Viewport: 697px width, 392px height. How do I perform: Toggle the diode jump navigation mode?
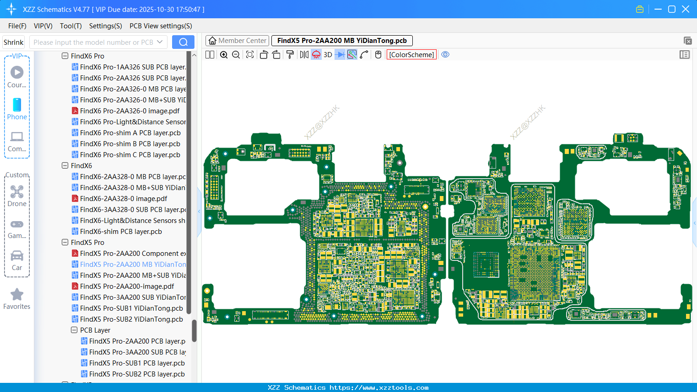click(x=340, y=54)
